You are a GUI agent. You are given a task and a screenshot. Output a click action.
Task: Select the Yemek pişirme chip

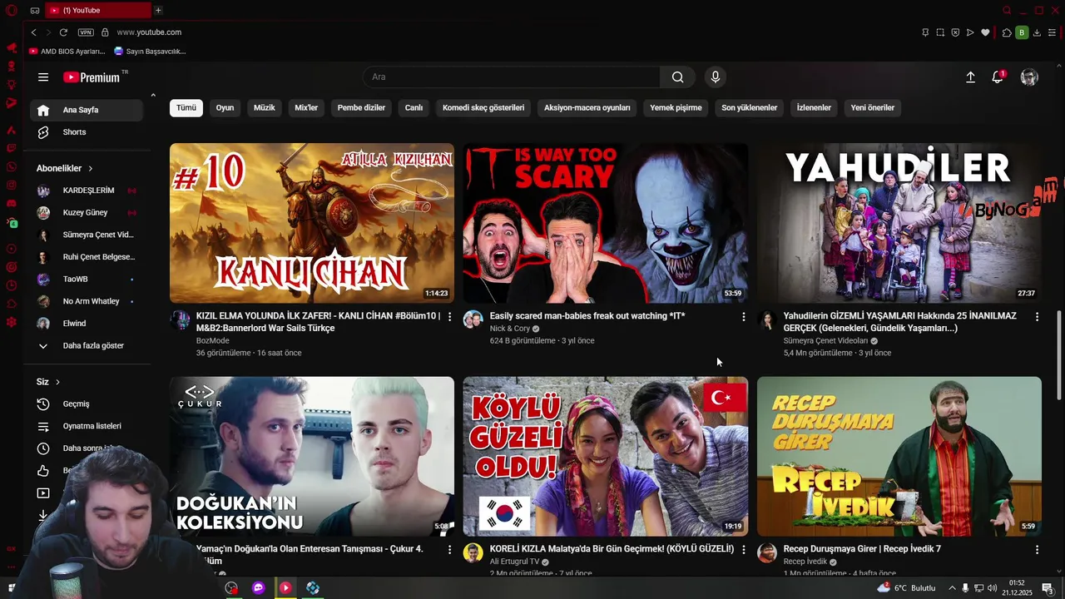coord(676,108)
